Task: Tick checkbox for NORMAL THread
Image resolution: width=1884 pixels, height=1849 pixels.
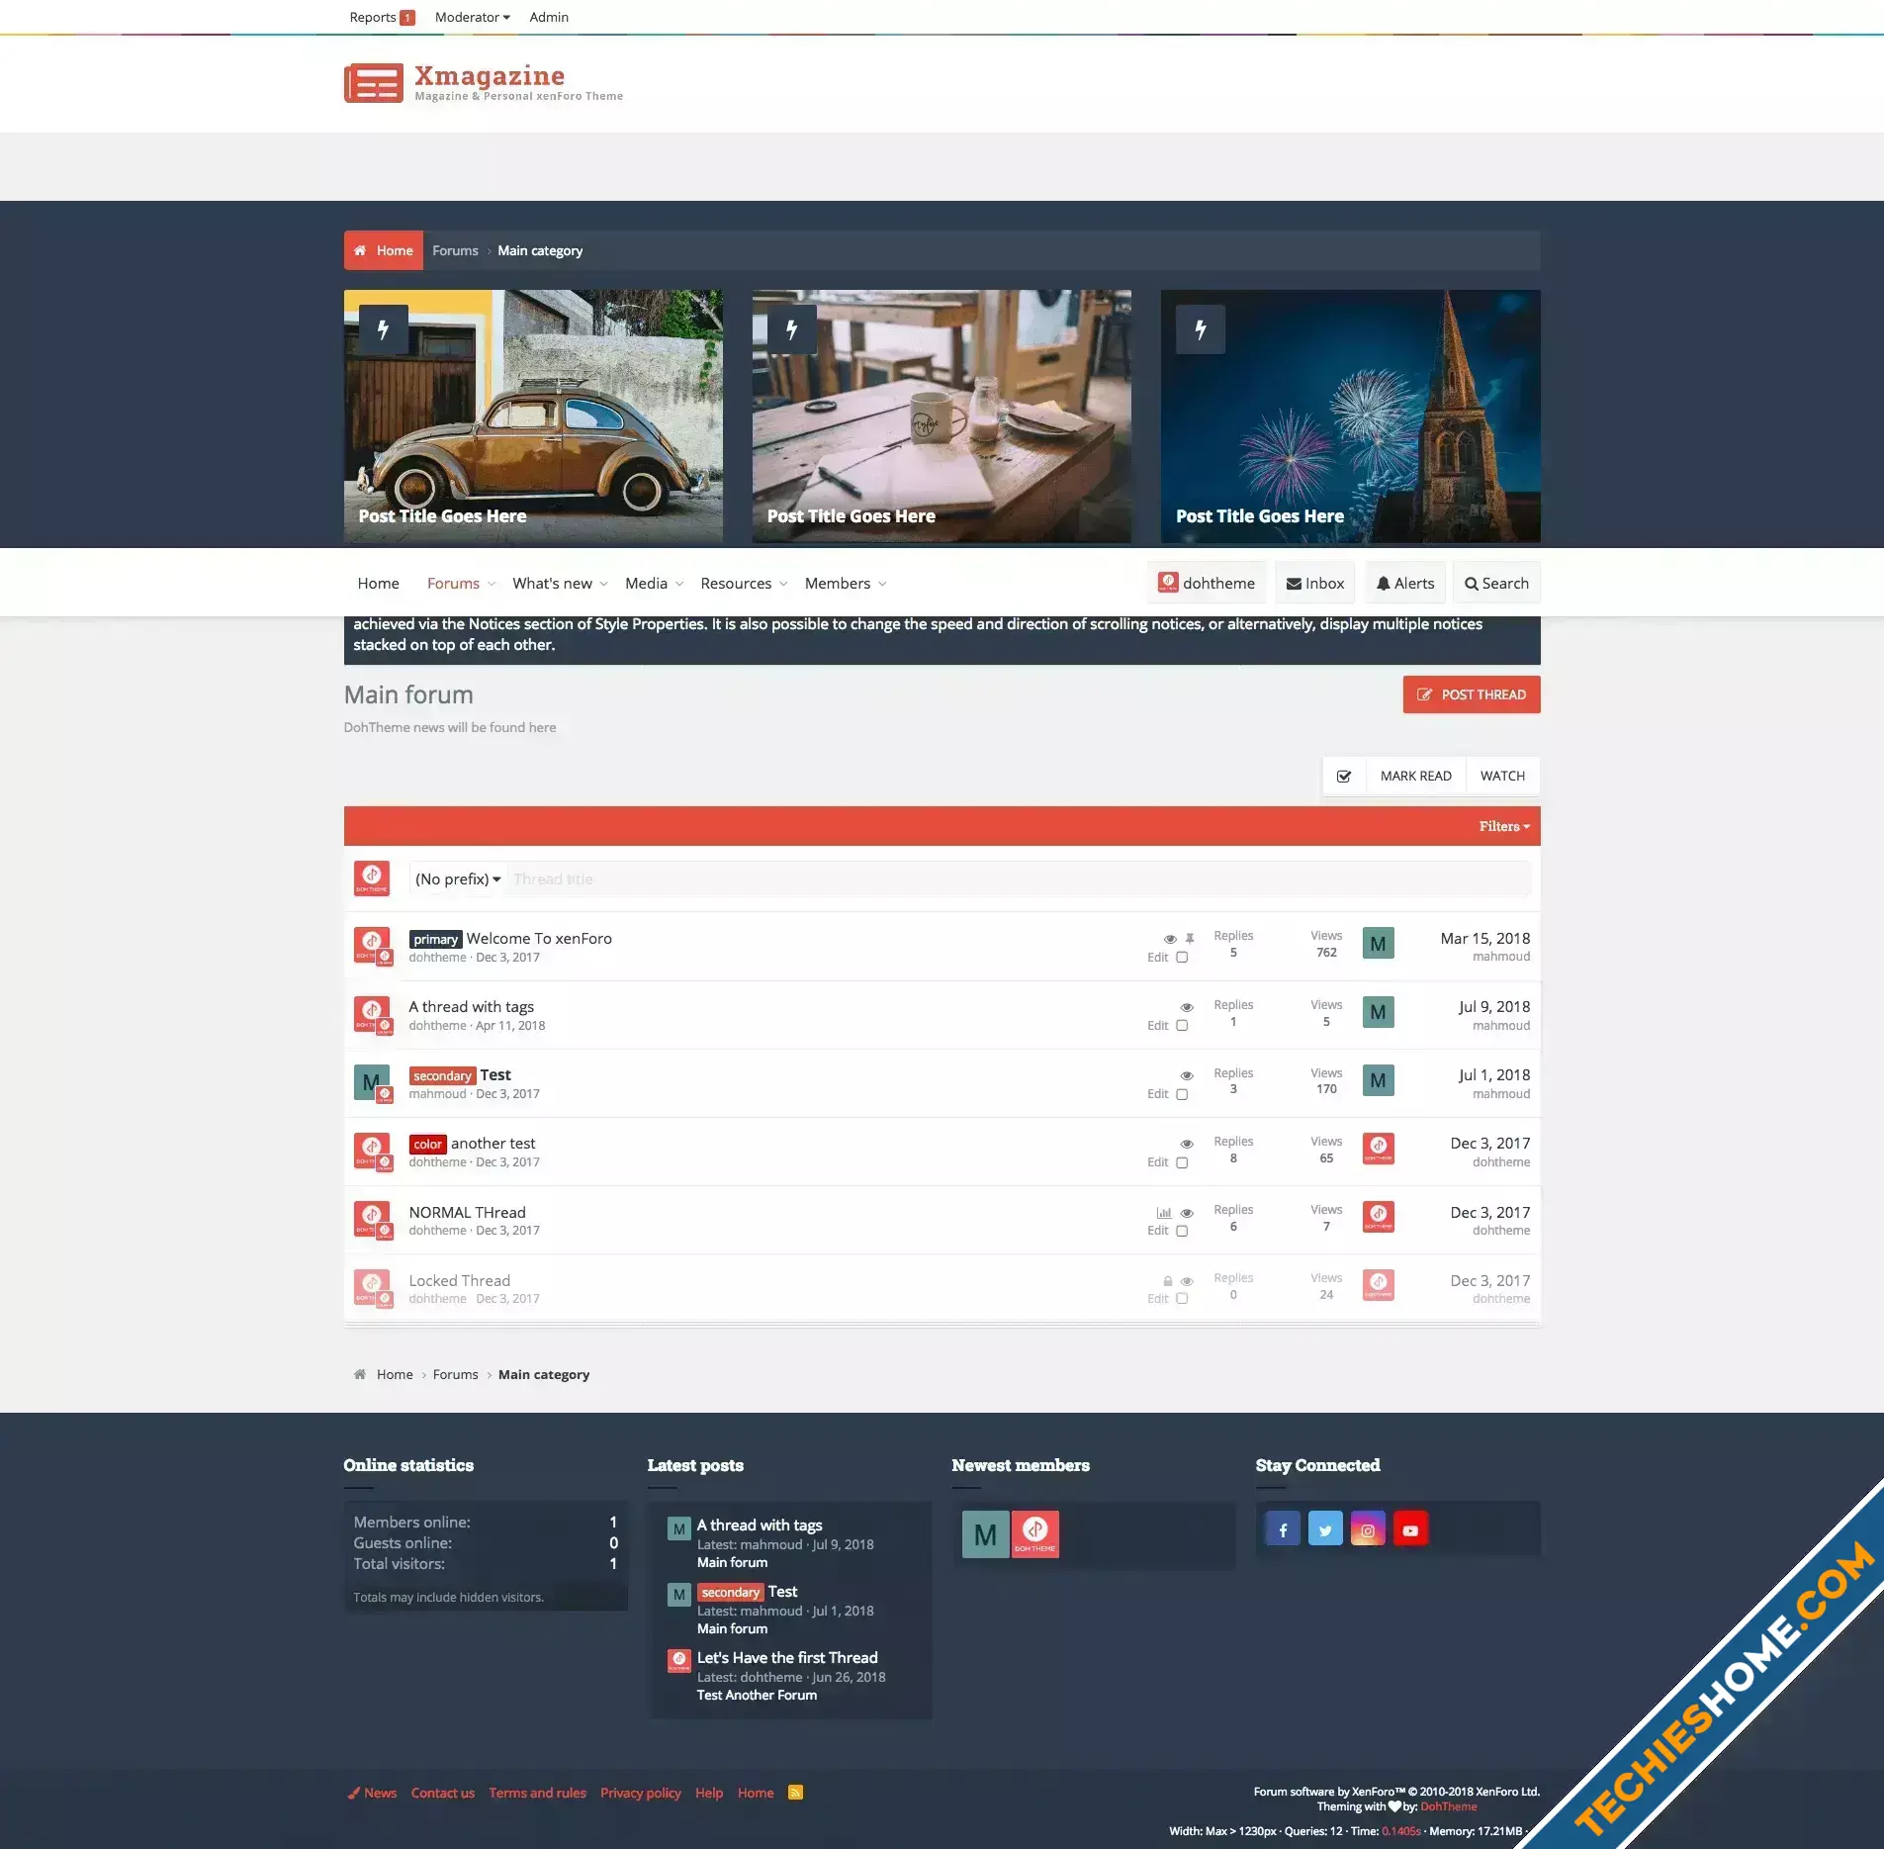Action: (1182, 1231)
